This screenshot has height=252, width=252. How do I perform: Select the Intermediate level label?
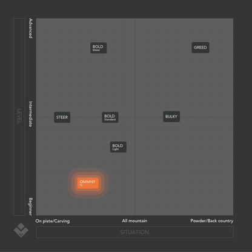pos(30,114)
